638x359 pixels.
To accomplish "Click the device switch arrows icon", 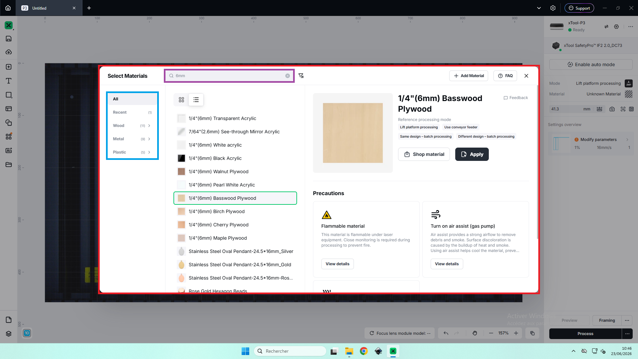I will [x=606, y=27].
